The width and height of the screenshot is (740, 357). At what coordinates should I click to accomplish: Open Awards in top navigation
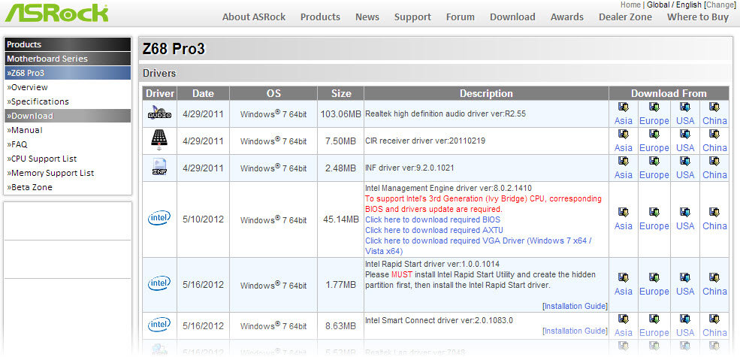pos(567,17)
